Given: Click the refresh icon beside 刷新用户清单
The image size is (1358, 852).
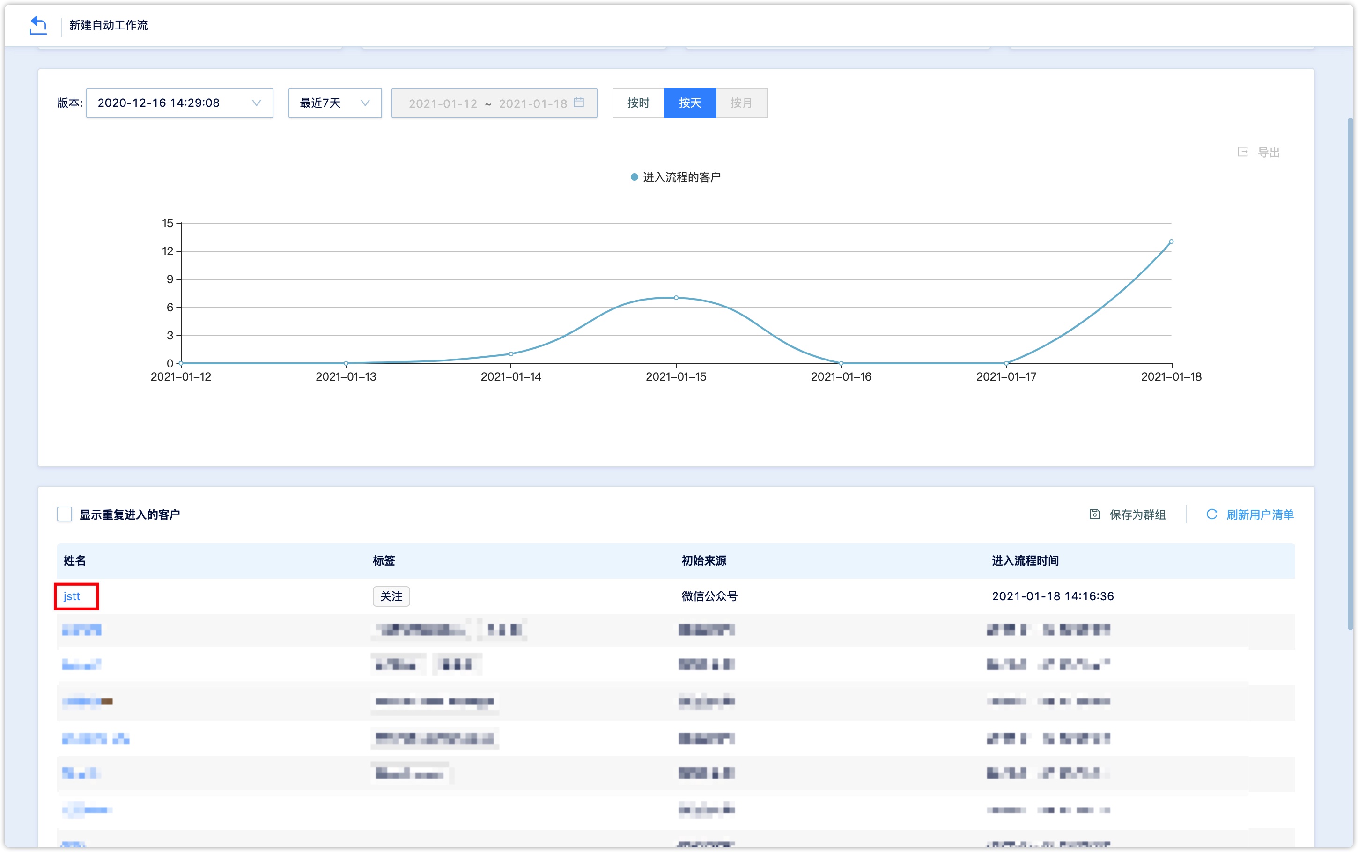Looking at the screenshot, I should tap(1211, 514).
